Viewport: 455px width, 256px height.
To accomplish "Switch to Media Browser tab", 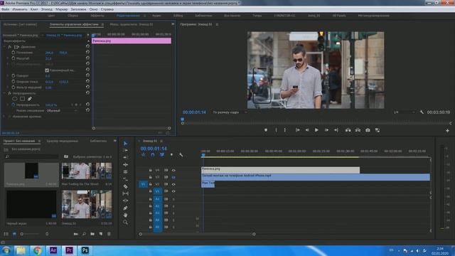I will [x=62, y=141].
